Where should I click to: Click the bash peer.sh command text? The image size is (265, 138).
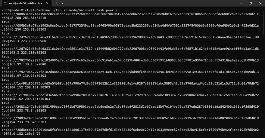pyautogui.click(x=108, y=10)
